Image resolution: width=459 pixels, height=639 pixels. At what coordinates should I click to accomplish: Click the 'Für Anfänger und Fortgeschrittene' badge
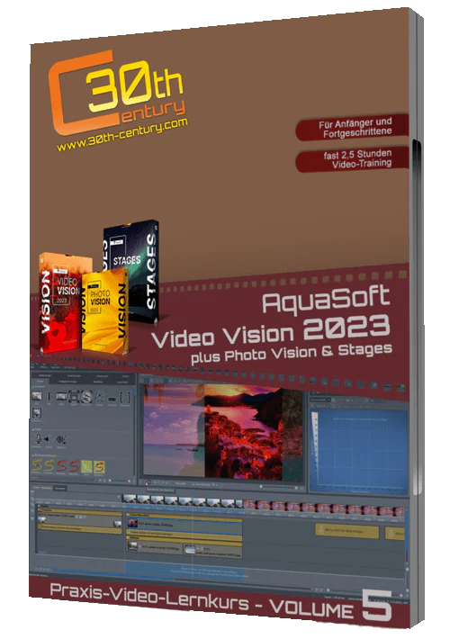(x=353, y=128)
